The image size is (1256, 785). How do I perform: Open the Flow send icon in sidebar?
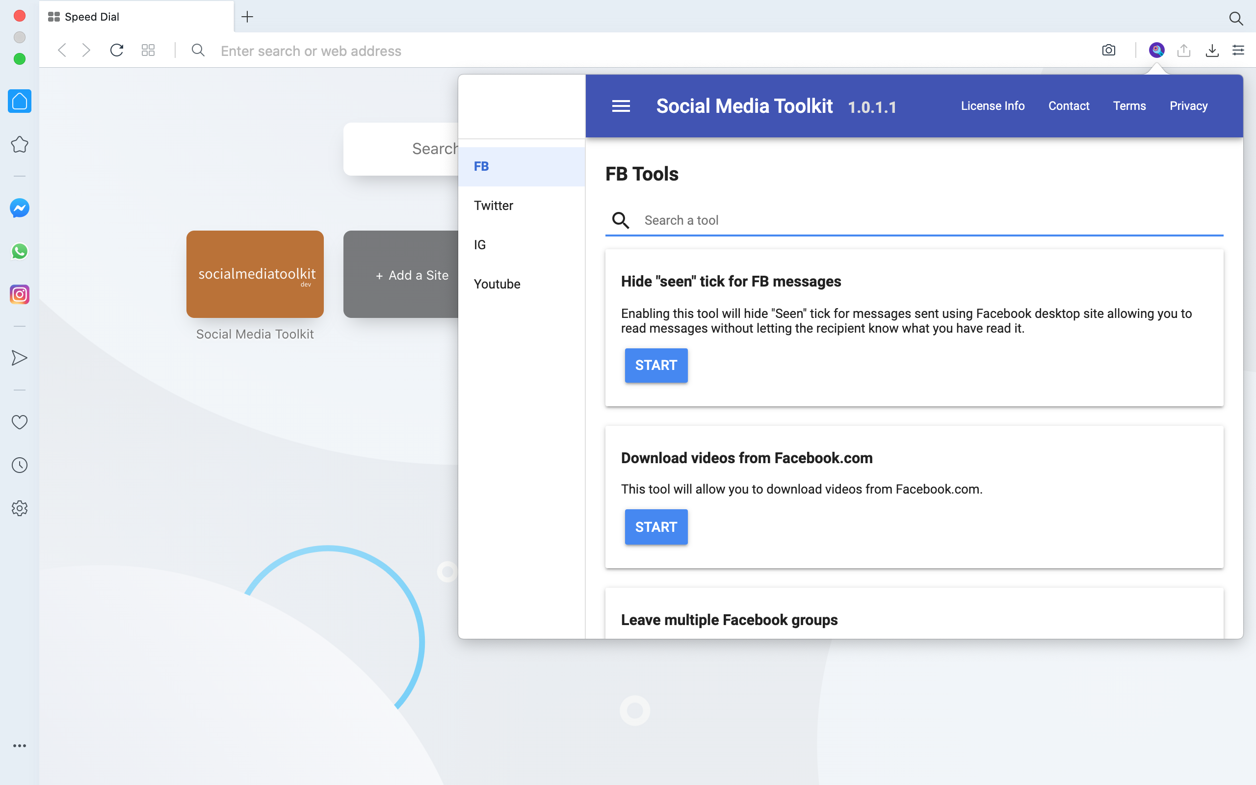pos(20,358)
